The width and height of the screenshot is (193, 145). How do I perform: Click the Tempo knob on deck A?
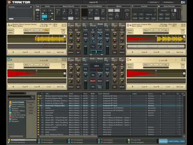tap(63, 32)
